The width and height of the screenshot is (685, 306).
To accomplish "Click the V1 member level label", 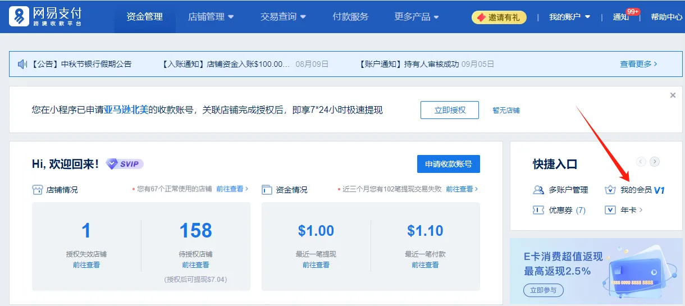I will (x=659, y=190).
